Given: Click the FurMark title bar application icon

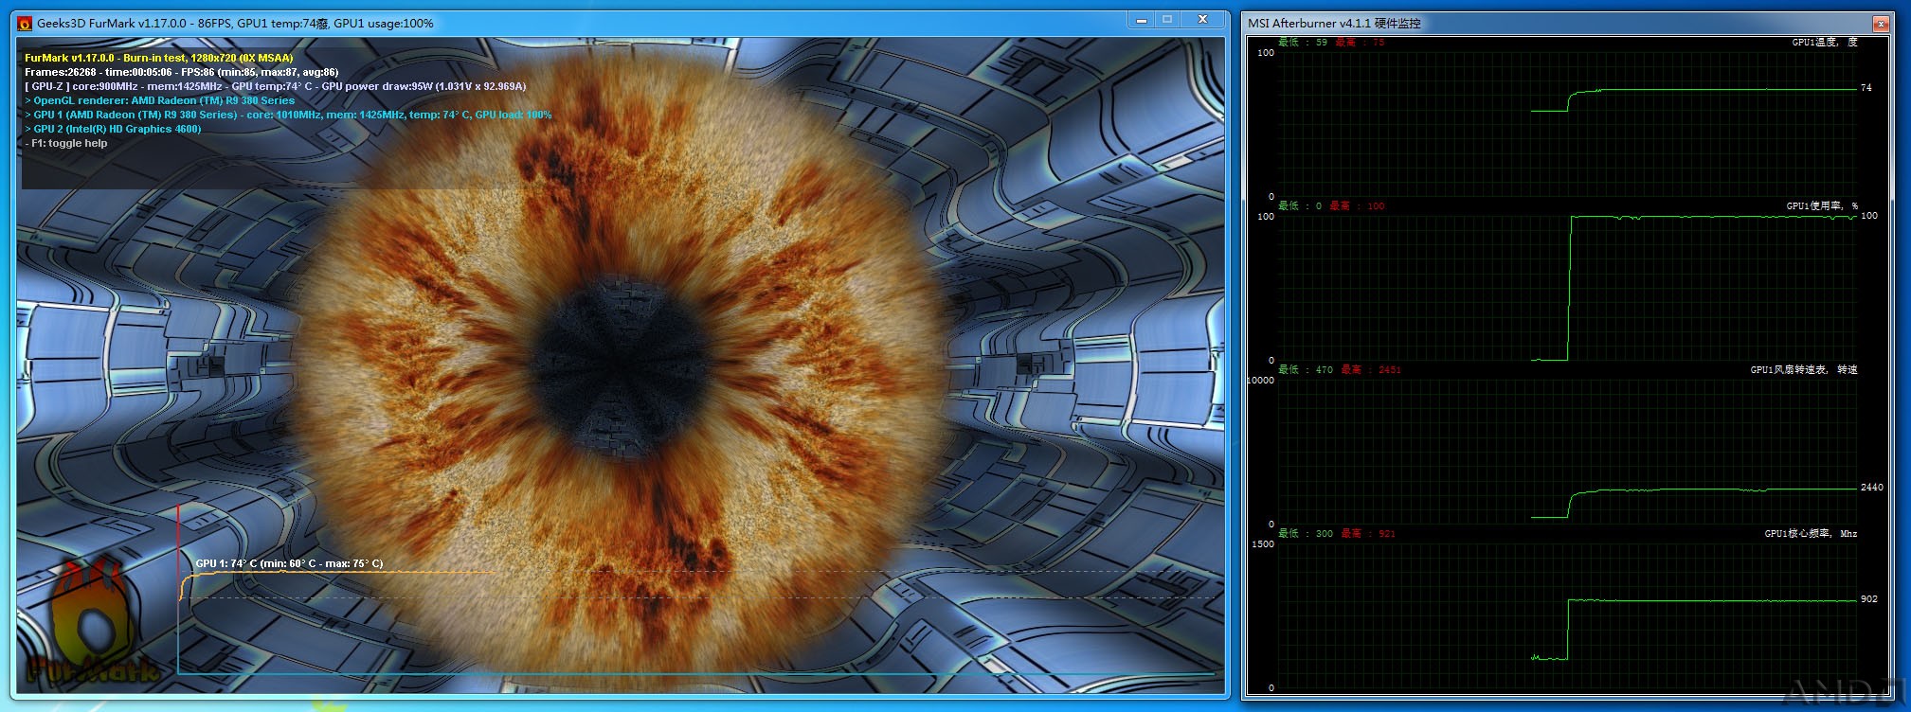Looking at the screenshot, I should coord(25,23).
